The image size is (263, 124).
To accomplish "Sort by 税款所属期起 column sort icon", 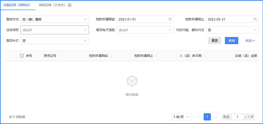I will point(111,56).
